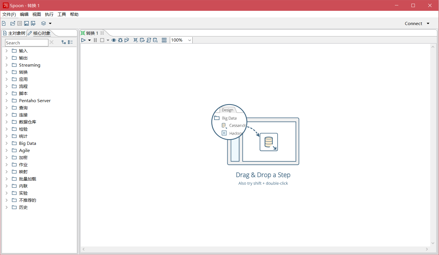Expand the Pentaho Server folder

(7, 100)
